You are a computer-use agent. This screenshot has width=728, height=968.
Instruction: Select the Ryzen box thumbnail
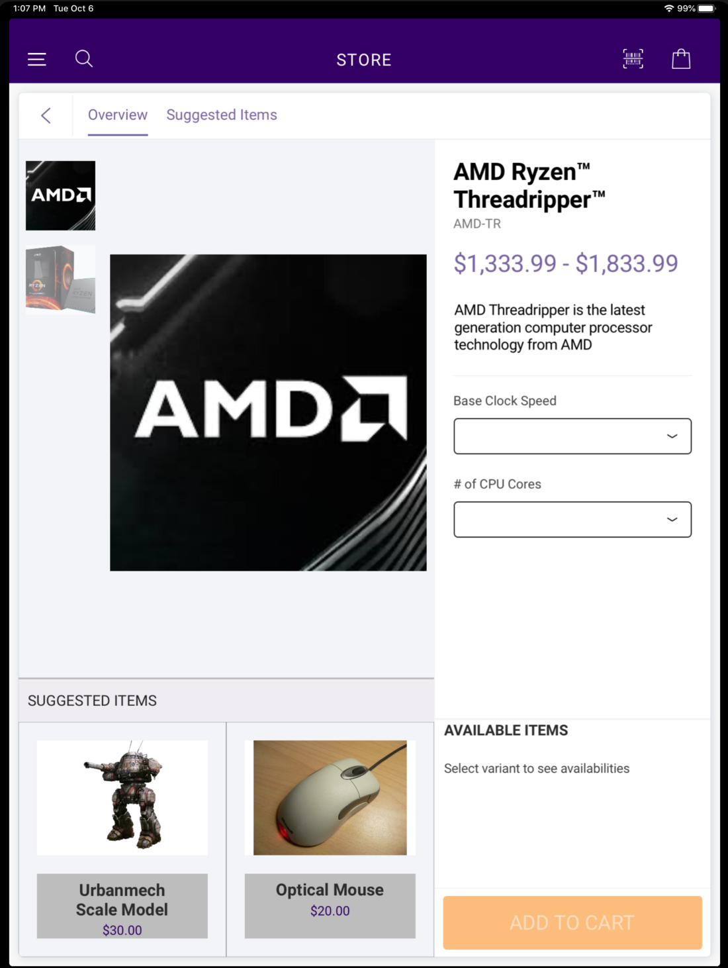(60, 279)
